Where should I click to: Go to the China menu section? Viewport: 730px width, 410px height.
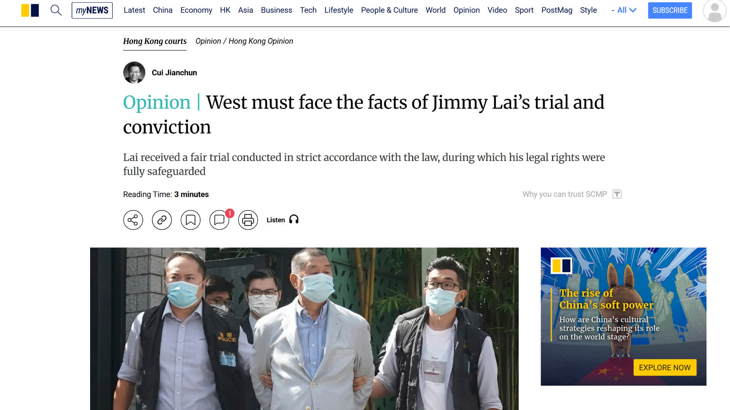(163, 10)
